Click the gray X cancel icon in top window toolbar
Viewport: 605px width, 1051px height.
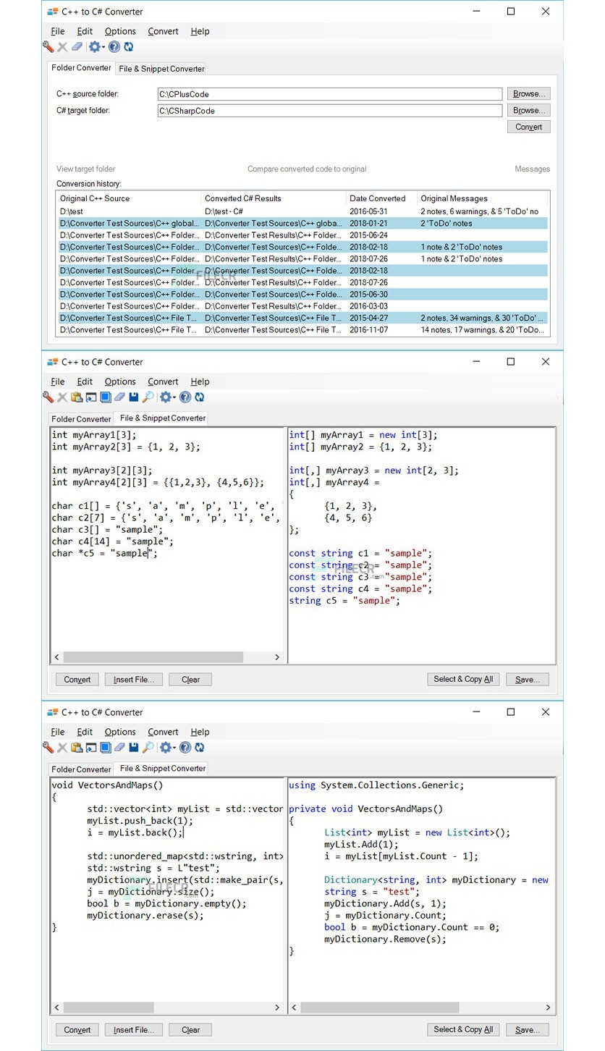(62, 47)
